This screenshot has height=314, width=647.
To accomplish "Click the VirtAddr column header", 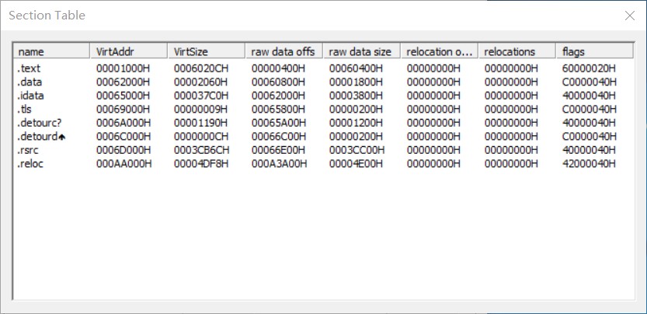I will (x=129, y=51).
